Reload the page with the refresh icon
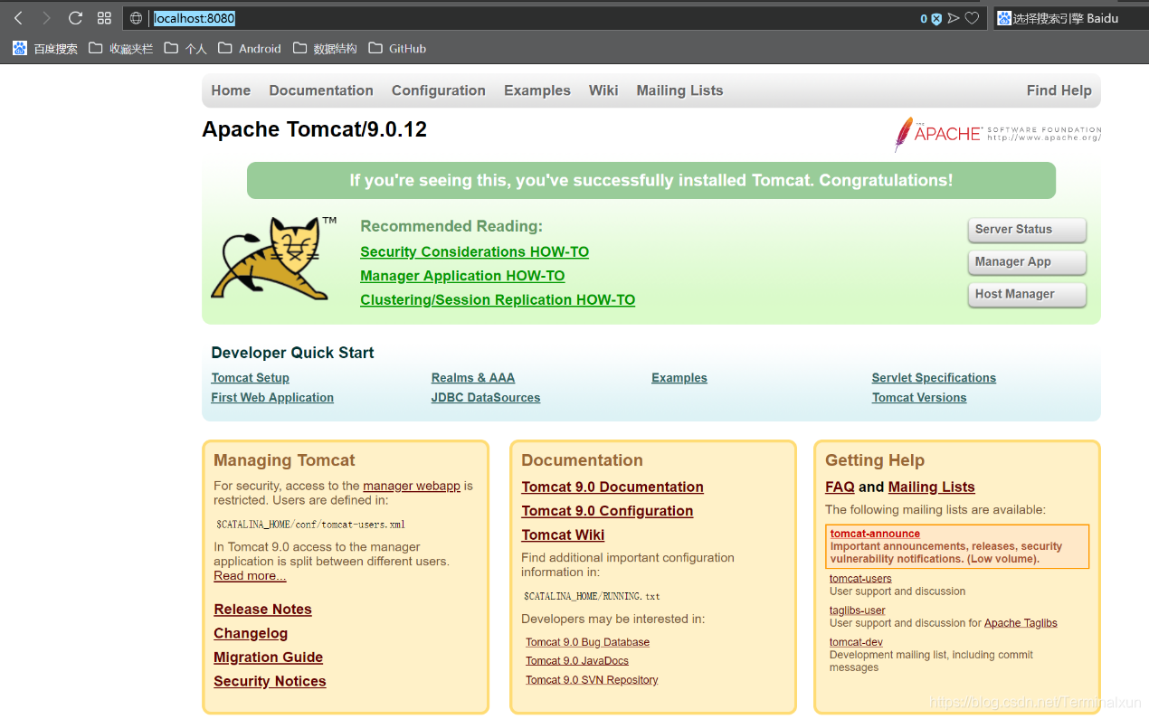Image resolution: width=1149 pixels, height=719 pixels. click(75, 18)
